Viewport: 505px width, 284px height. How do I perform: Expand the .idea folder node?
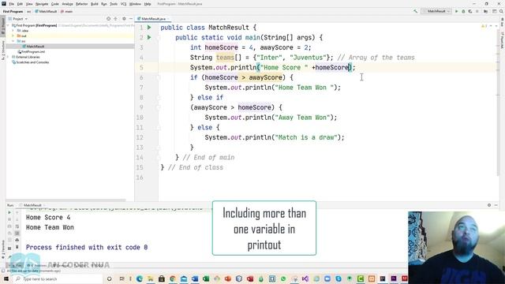tap(13, 31)
